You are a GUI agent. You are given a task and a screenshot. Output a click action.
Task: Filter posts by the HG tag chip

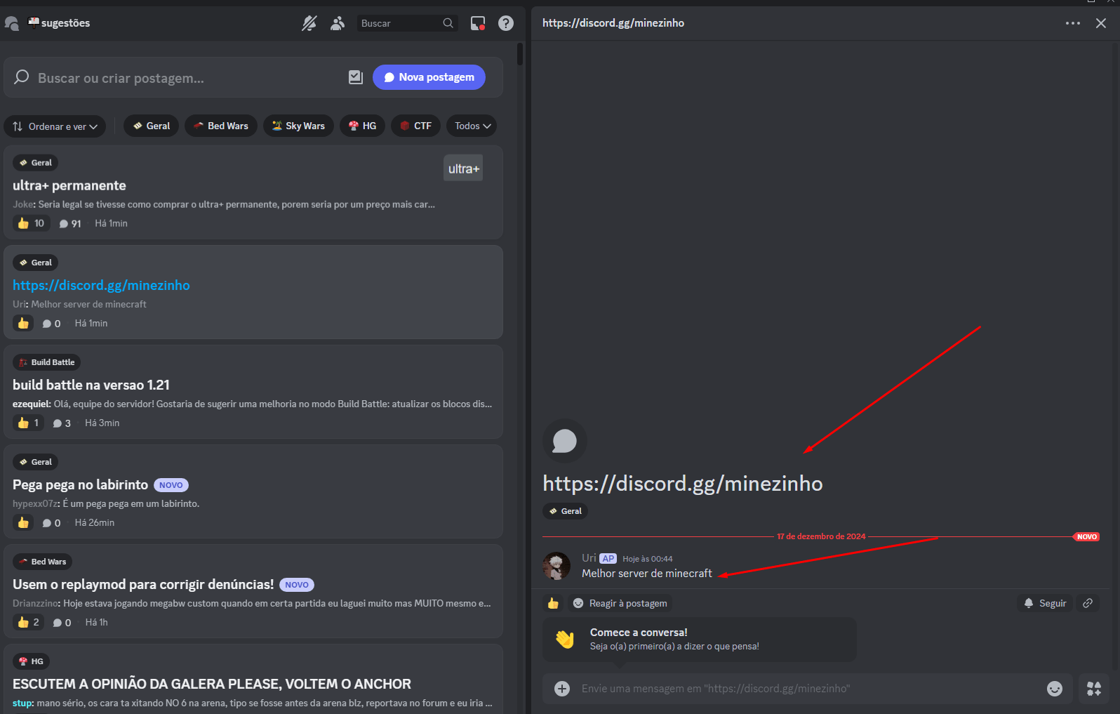(x=363, y=126)
